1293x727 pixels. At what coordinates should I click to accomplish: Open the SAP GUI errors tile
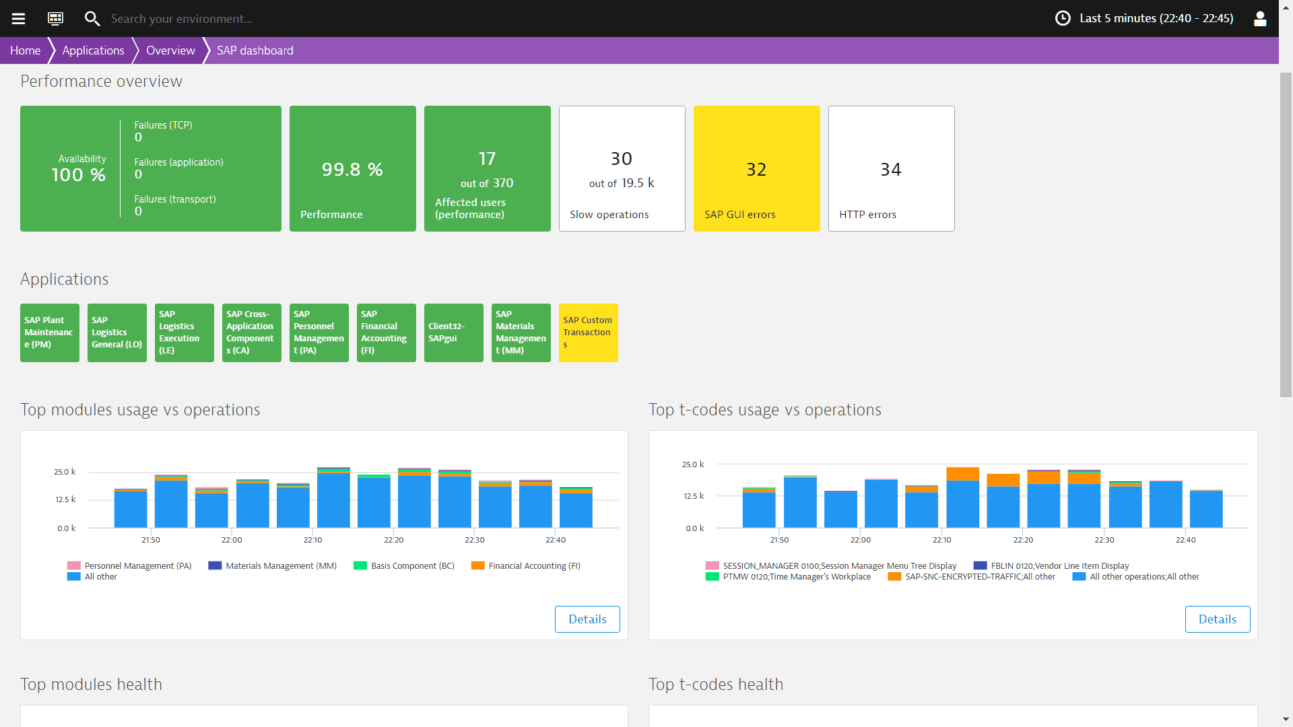pyautogui.click(x=757, y=168)
